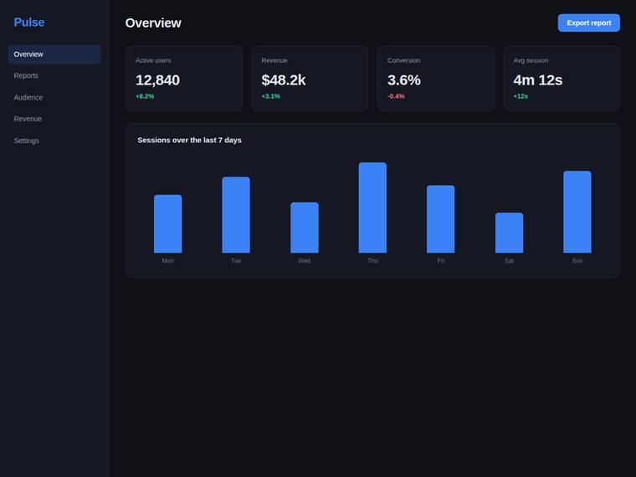Click the Wed bar in the chart
The image size is (636, 477).
click(305, 228)
